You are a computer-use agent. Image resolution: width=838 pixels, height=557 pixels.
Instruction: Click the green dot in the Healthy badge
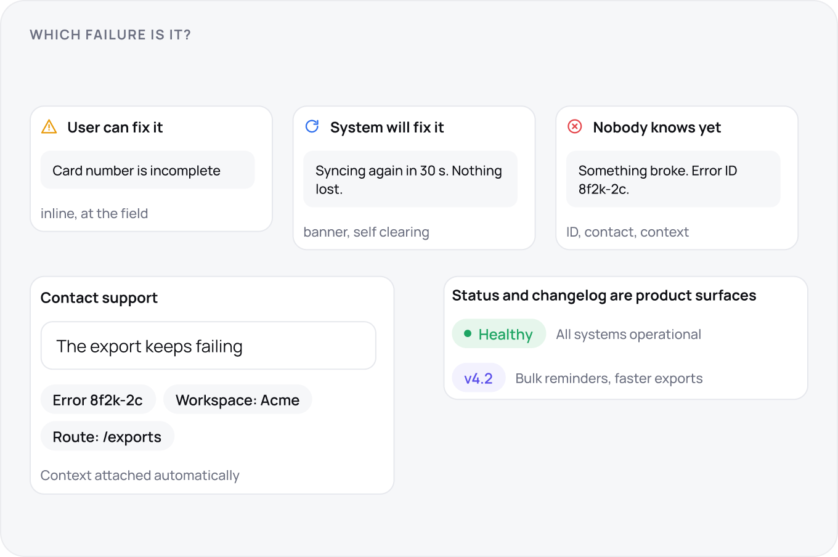[x=468, y=333]
